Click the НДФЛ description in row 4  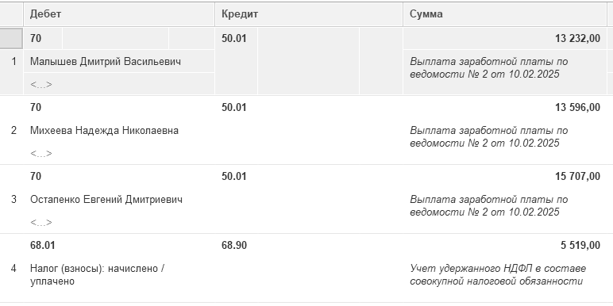(x=498, y=275)
